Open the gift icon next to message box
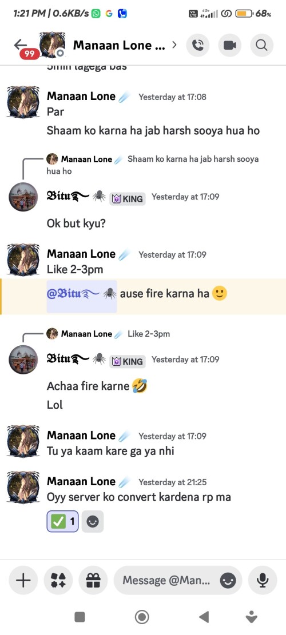Screen dimensions: 286x635 (x=93, y=580)
